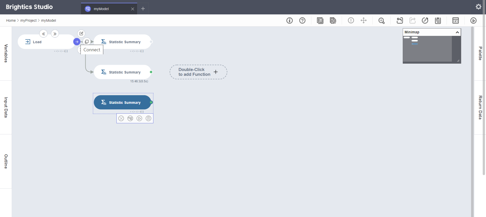Click the Connect arrow on the Load node

[x=77, y=42]
